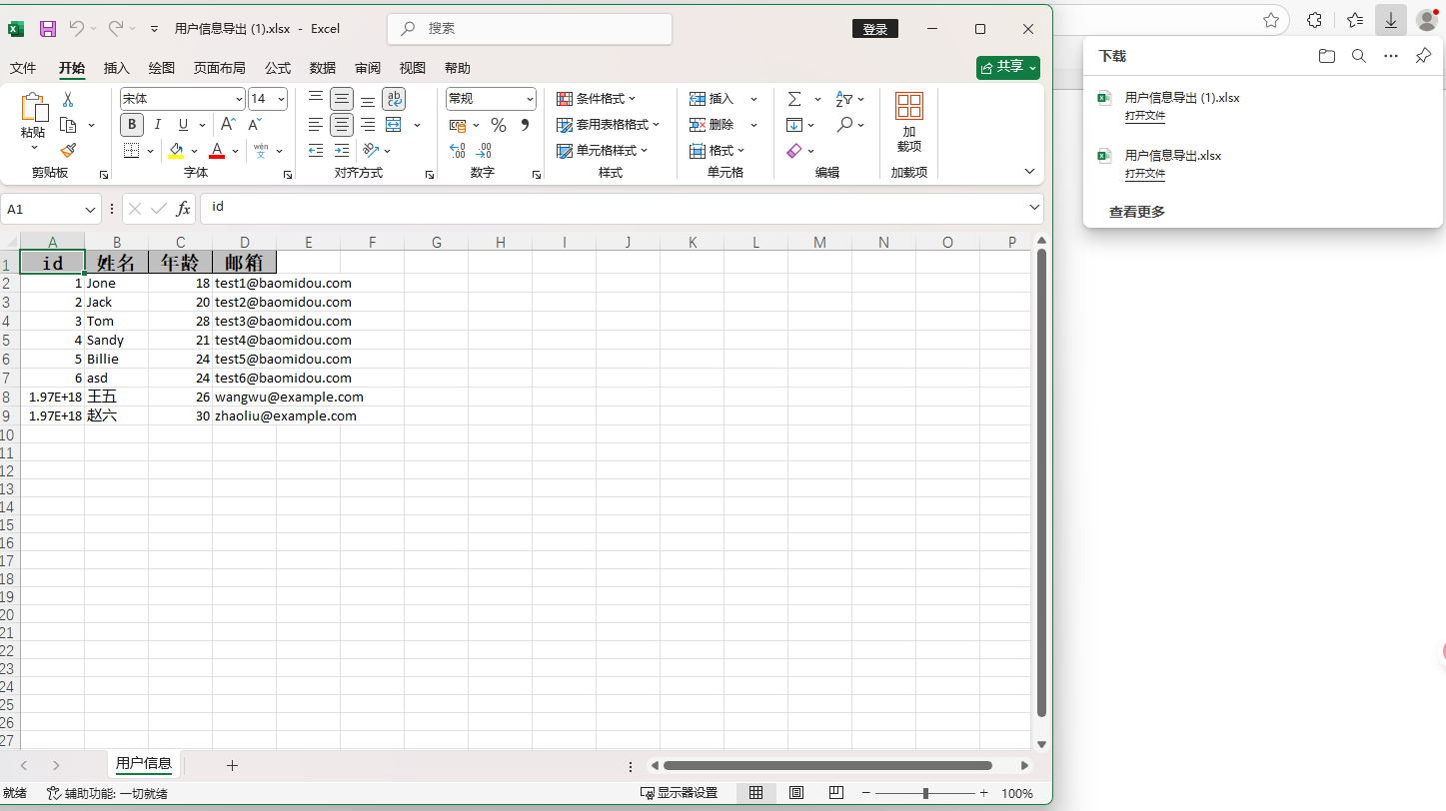Click the AutoSum sigma icon
The width and height of the screenshot is (1446, 811).
[x=794, y=99]
